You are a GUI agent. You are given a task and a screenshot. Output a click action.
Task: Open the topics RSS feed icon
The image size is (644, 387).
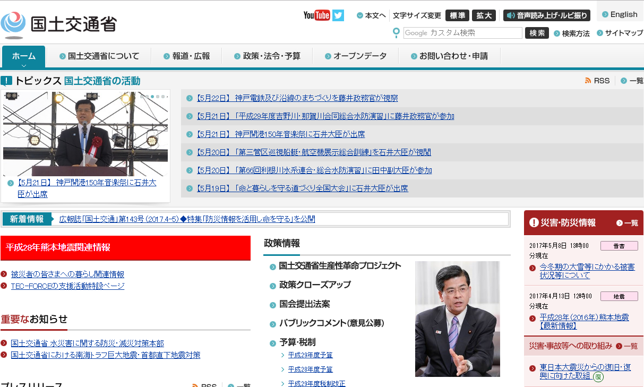(x=588, y=81)
